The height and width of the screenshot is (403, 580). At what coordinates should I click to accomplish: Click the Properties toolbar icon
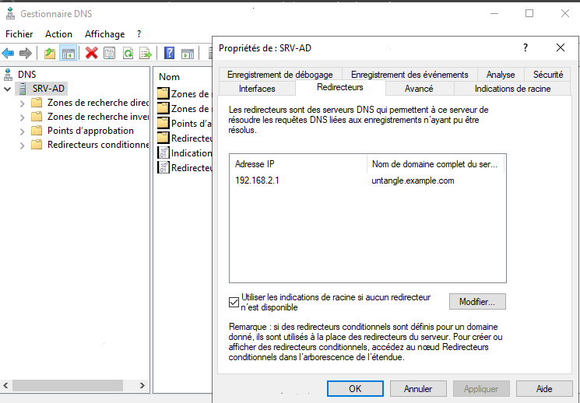click(x=109, y=53)
